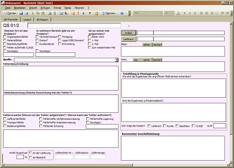Click the Artikel button
Screen dimensions: 234x168
tap(128, 33)
